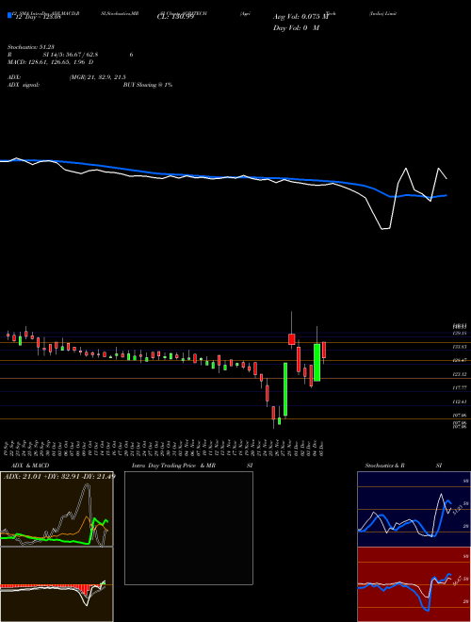Click the 117.77 price axis label
The width and height of the screenshot is (471, 622).
[x=461, y=388]
